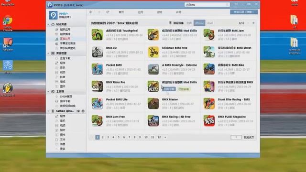The height and width of the screenshot is (172, 306).
Task: Click the blue download button under Mad Skills Blitz
Action: click(169, 89)
